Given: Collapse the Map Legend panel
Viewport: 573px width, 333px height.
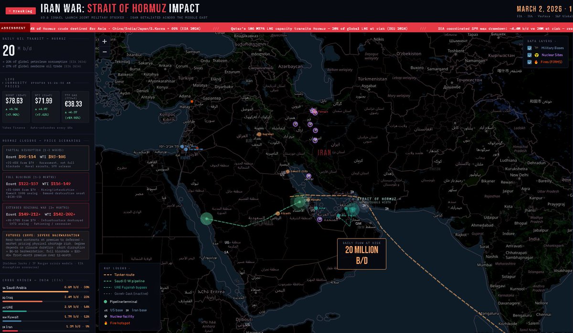Looking at the screenshot, I should tap(129, 268).
